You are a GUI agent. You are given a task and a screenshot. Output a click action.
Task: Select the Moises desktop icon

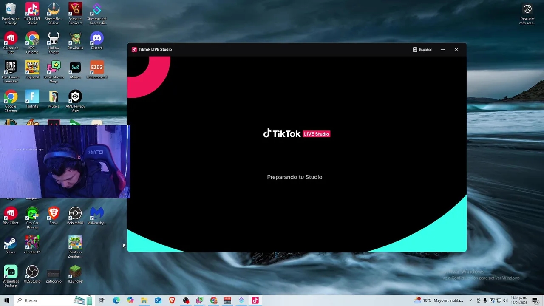pos(75,70)
